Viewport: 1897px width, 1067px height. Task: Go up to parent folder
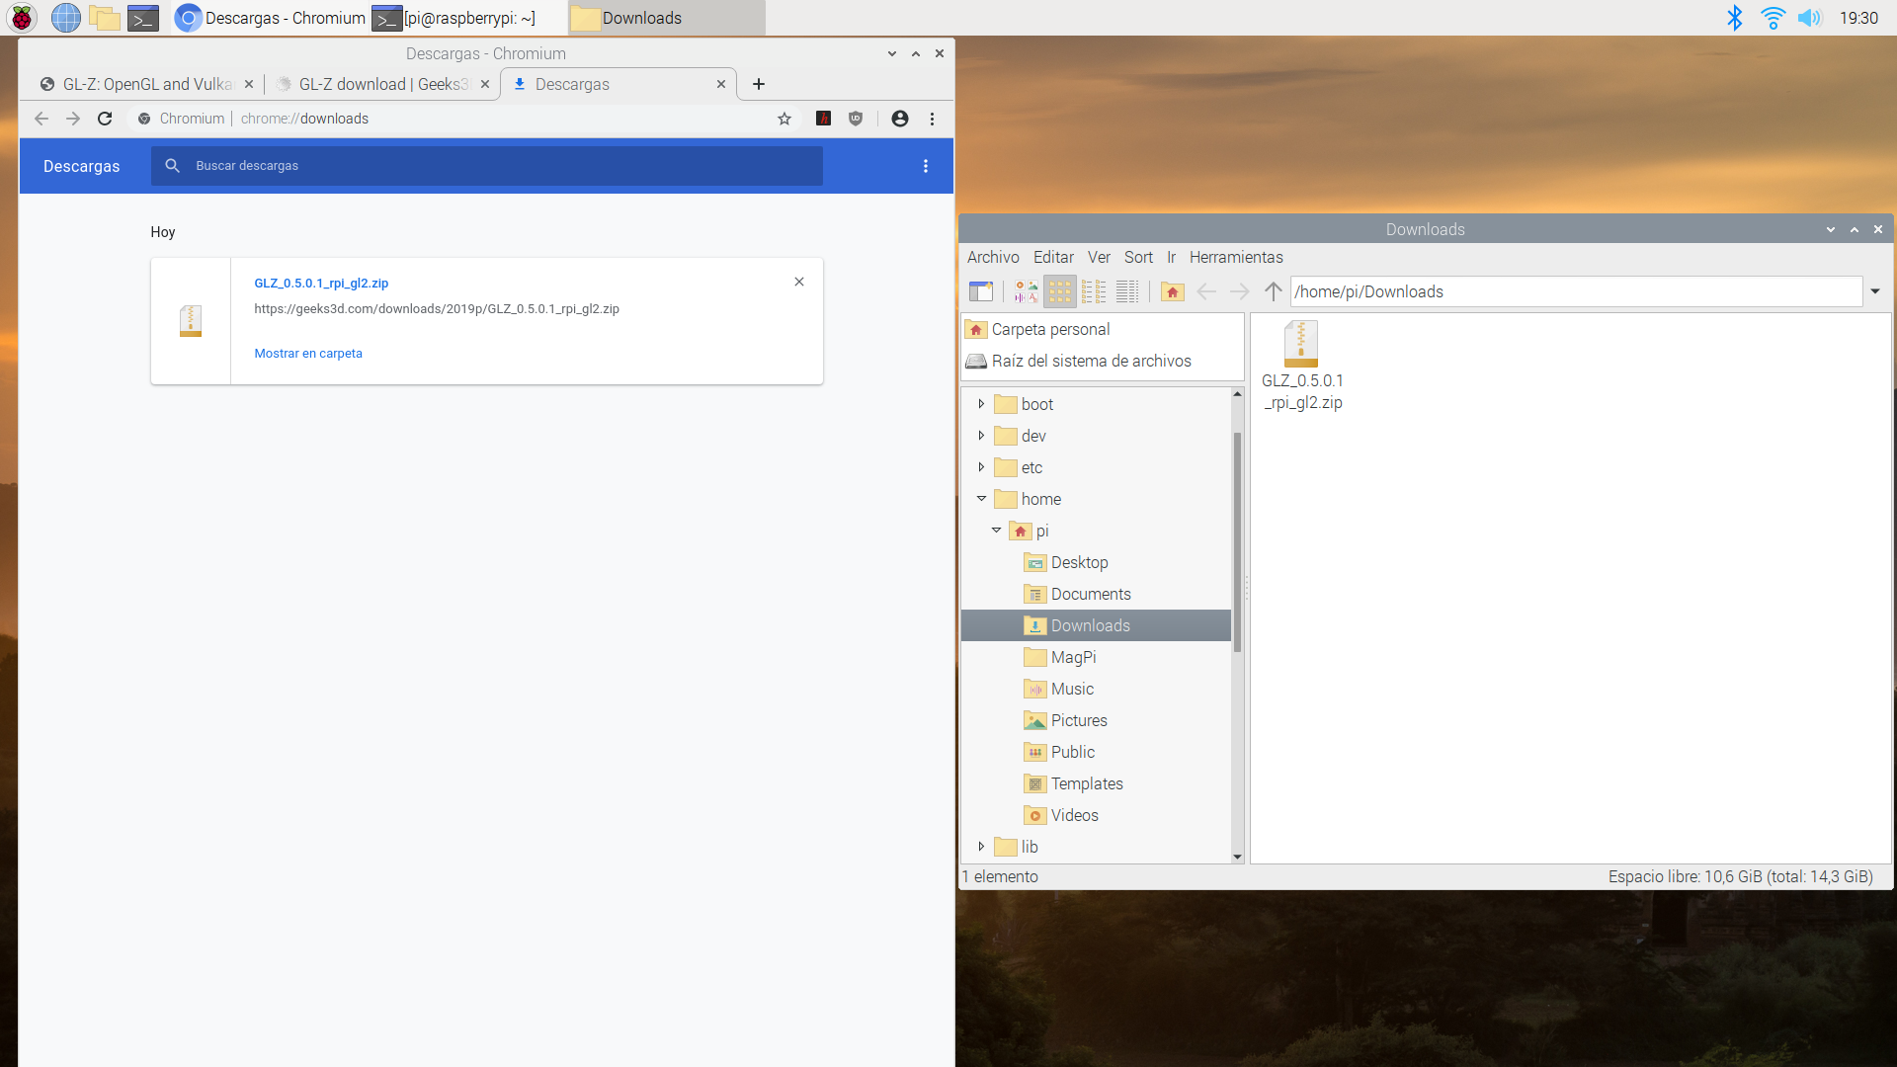(x=1273, y=291)
